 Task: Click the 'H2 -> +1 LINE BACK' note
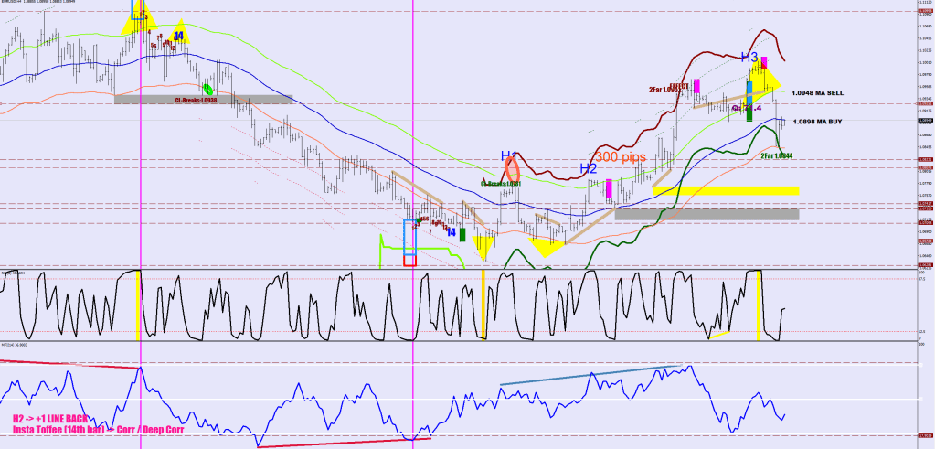[x=56, y=419]
